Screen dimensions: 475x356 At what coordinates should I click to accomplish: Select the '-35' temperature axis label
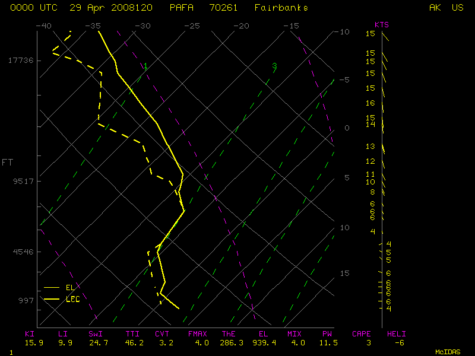93,26
